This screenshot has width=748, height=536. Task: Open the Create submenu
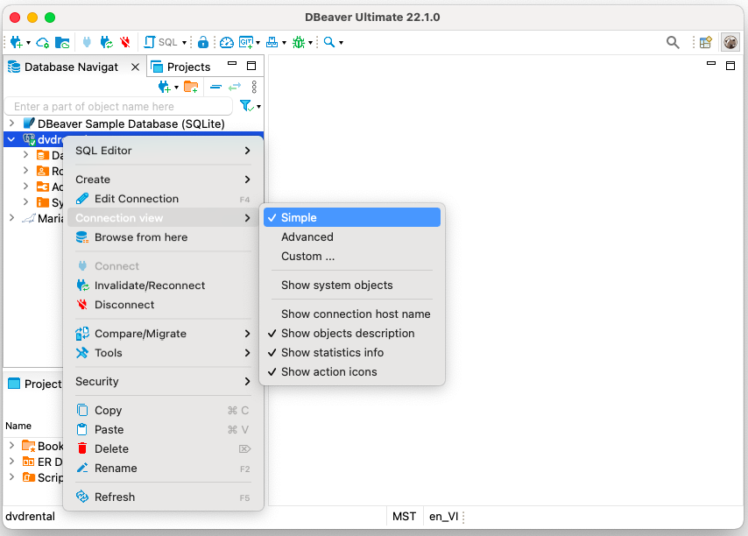163,180
